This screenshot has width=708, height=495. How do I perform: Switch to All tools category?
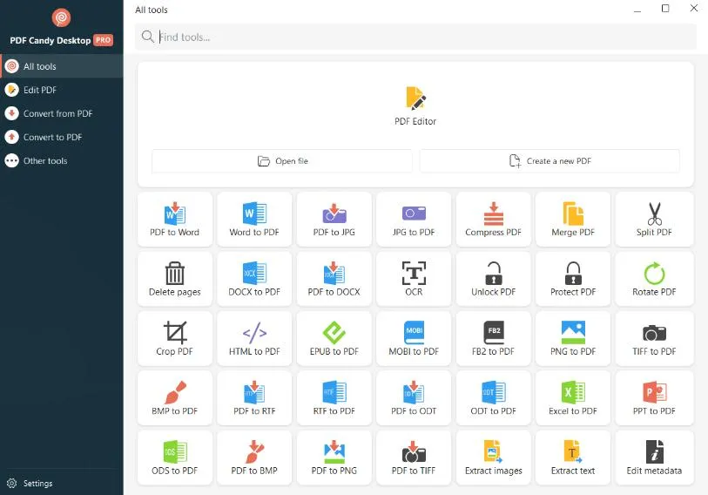(62, 66)
